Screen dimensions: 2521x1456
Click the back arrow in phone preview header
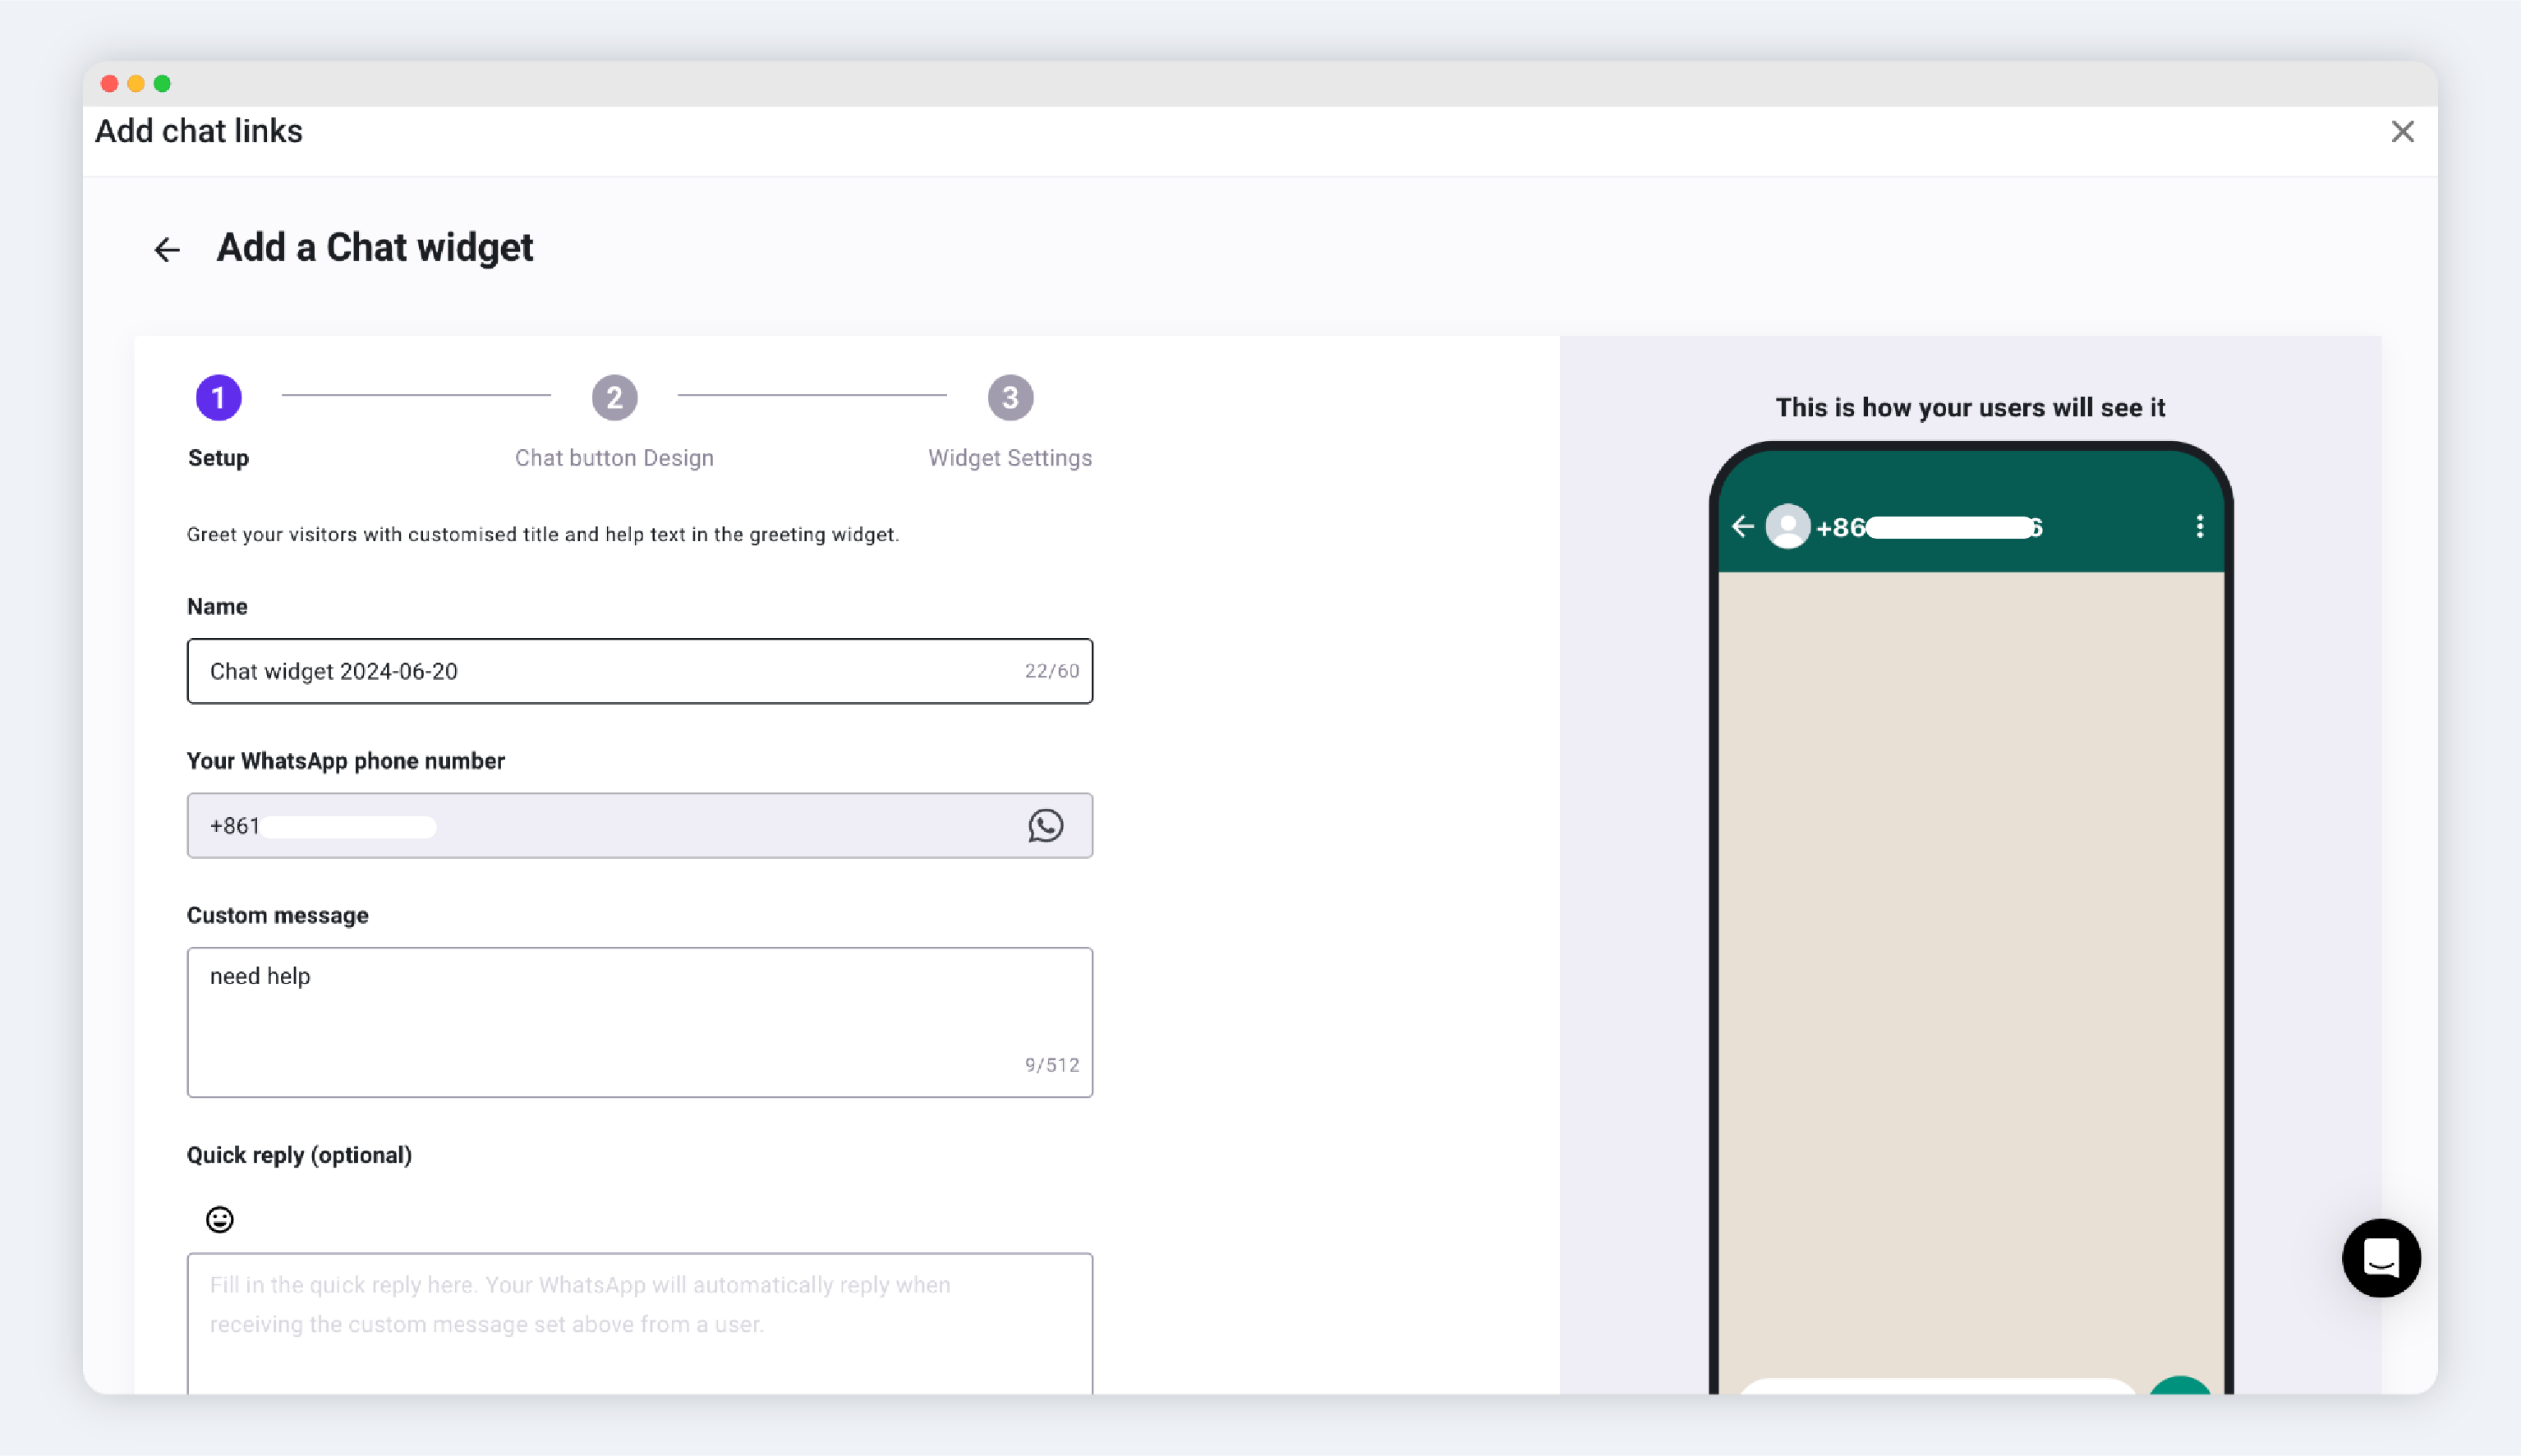[x=1743, y=527]
